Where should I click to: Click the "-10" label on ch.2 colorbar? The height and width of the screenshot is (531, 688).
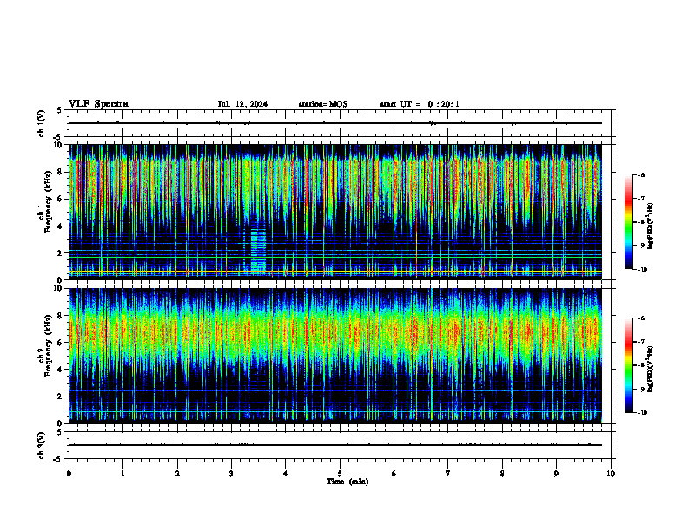642,413
